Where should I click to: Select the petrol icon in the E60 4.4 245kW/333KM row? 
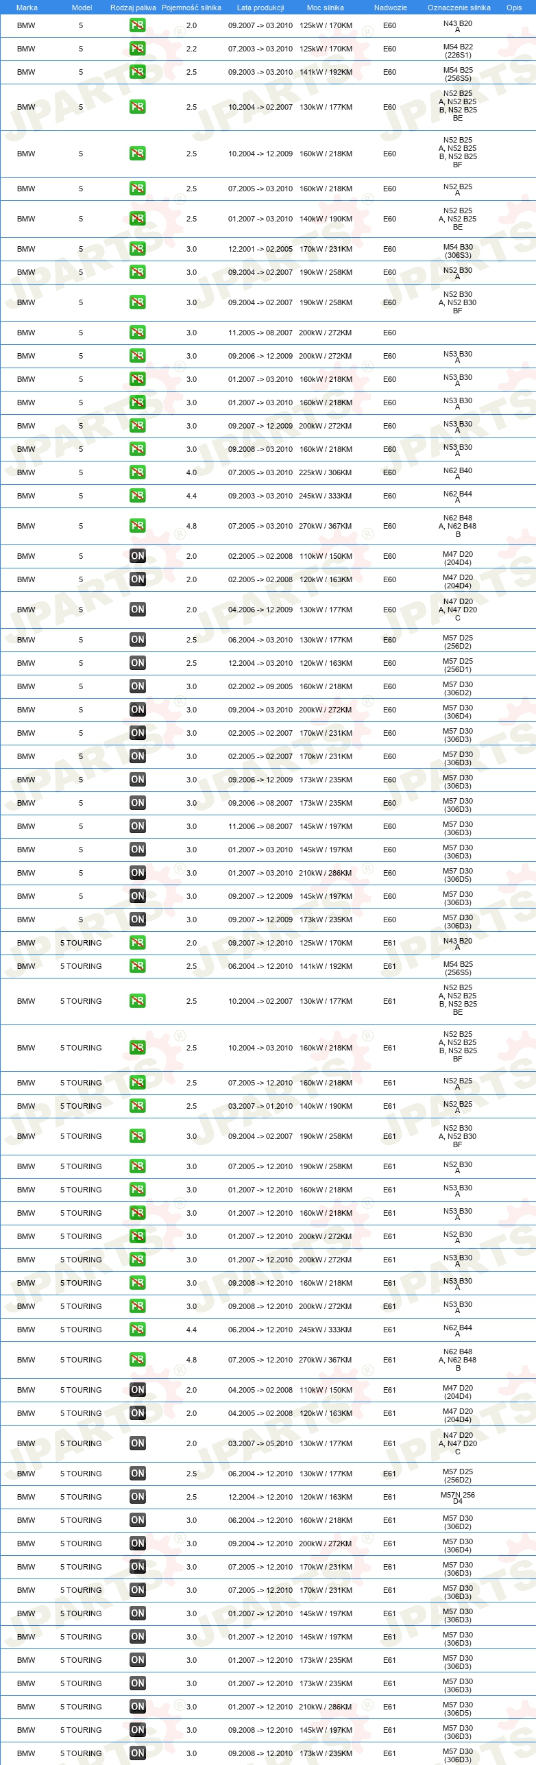(x=137, y=496)
